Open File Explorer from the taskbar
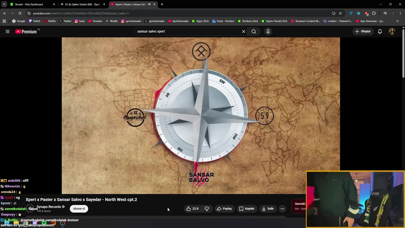 [16, 224]
